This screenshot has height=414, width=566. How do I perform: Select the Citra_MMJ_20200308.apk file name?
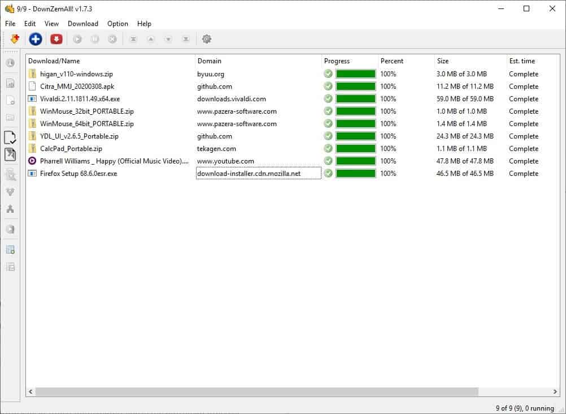point(77,86)
